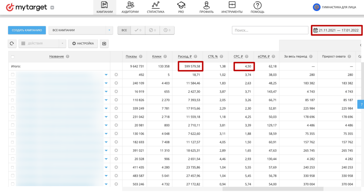Screen dimensions: 364x192
Task: Click the VK icon beside the myTarget logo
Action: tap(52, 8)
